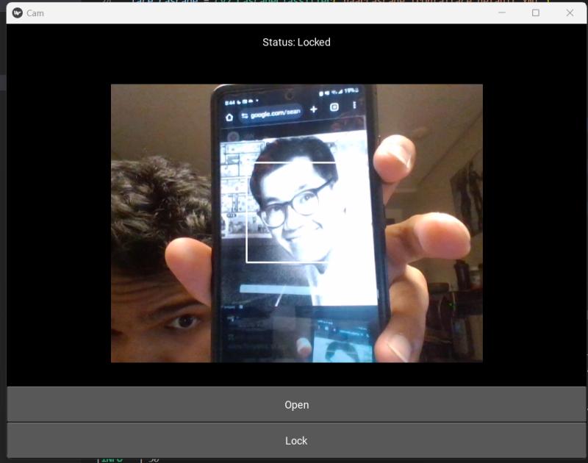Click the code editor behind the Cam window

(x=294, y=2)
